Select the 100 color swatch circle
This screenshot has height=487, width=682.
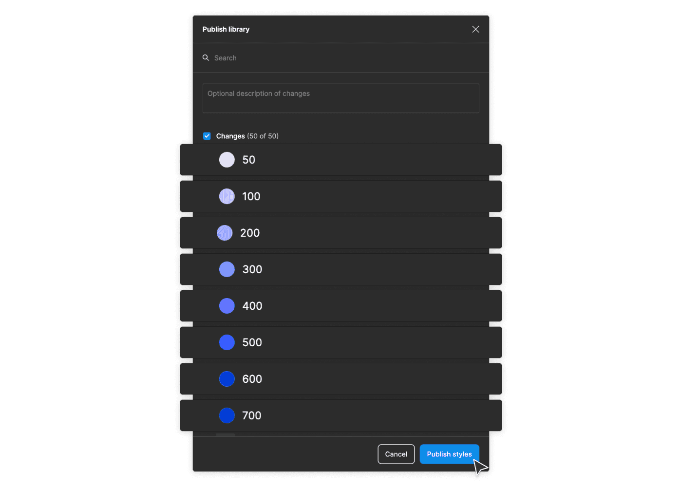227,196
